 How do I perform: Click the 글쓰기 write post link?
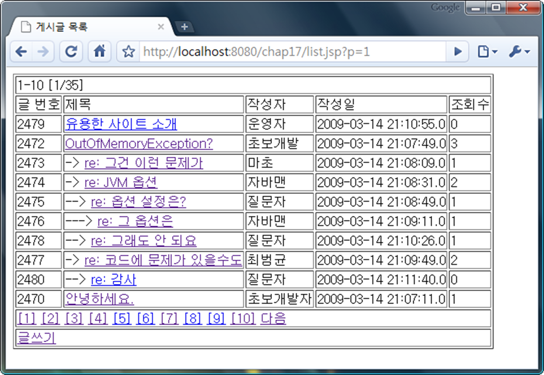click(37, 337)
